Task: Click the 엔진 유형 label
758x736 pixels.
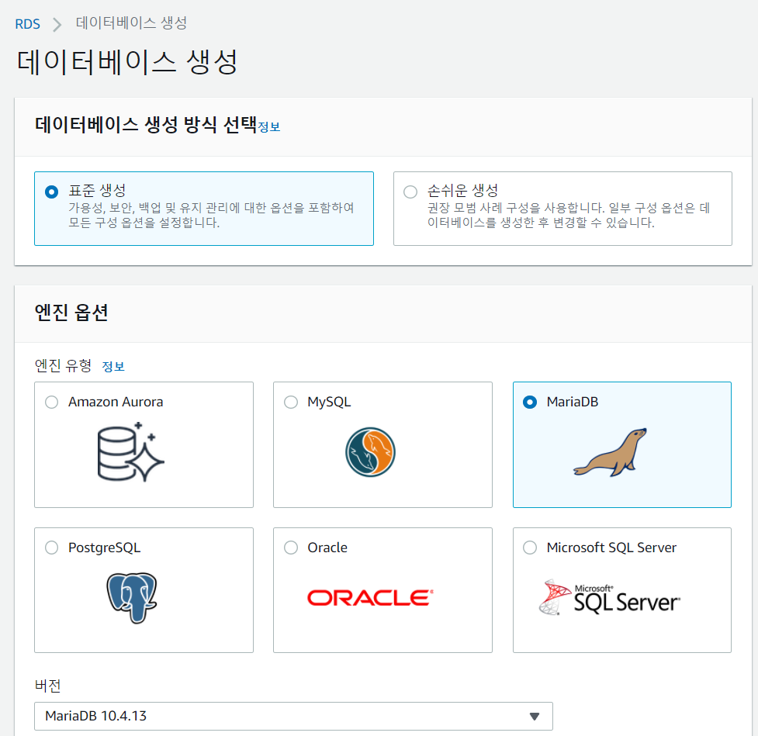Action: (63, 365)
